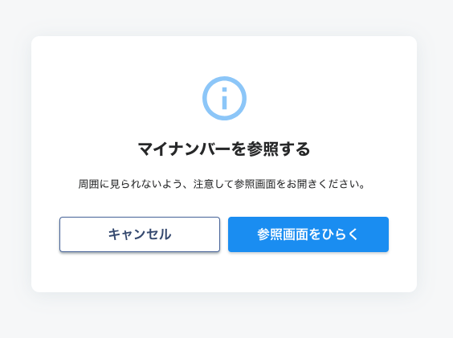Confirm with the blue primary button

(308, 234)
